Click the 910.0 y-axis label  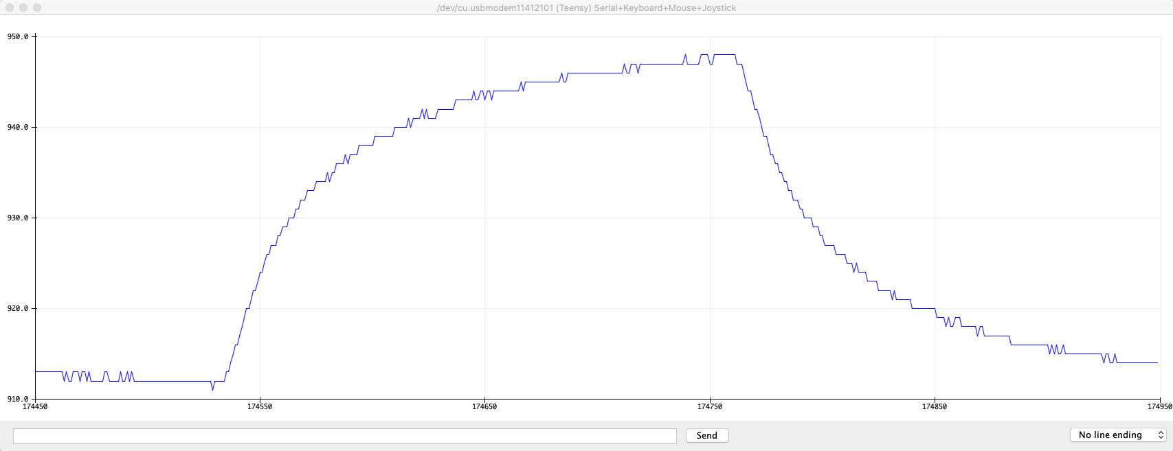[18, 400]
